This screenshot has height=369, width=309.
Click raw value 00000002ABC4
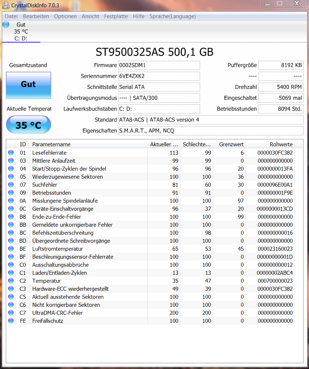(x=275, y=273)
